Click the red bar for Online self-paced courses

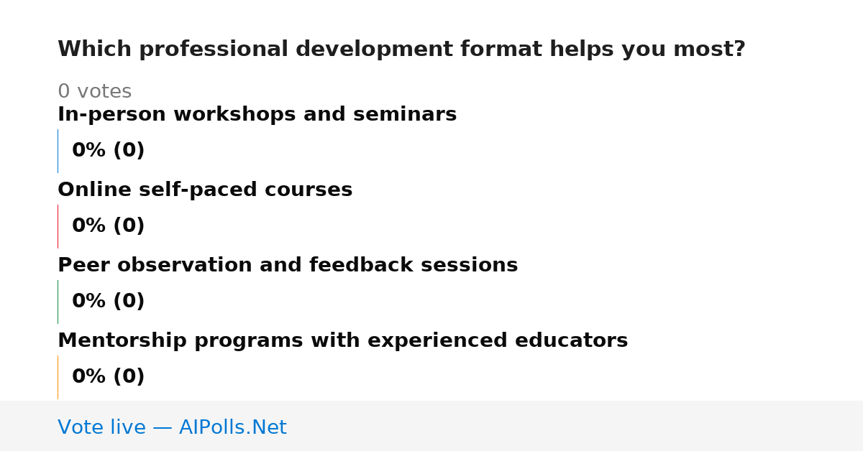tap(58, 226)
